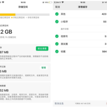Uncheck the 小程序 cache checkbox
This screenshot has width=107, height=107.
point(57,22)
